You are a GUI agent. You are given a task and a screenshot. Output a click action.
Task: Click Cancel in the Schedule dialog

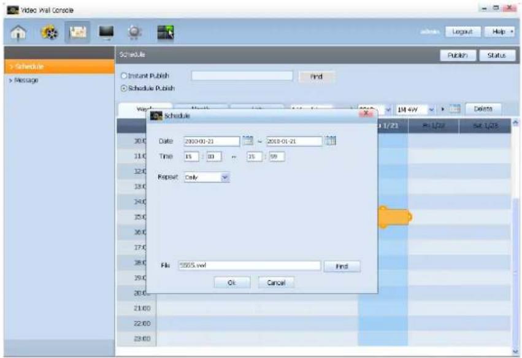coord(276,283)
